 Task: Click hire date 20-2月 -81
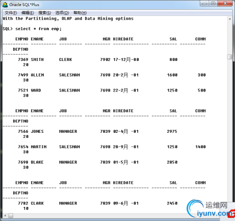(x=126, y=75)
